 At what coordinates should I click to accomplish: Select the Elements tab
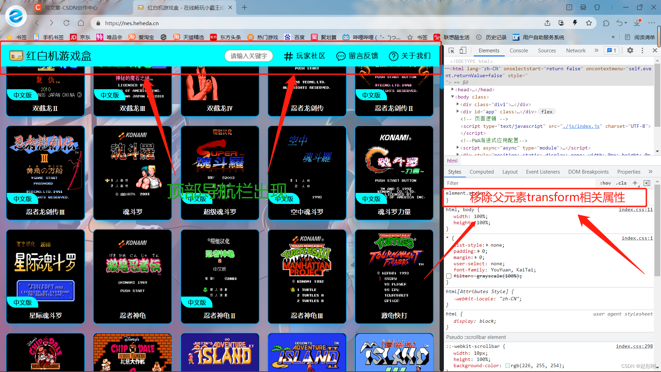[x=489, y=51]
